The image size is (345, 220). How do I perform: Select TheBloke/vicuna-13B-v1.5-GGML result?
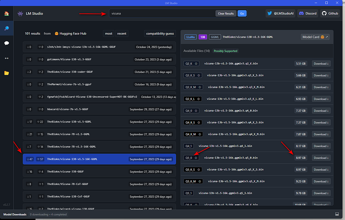pos(99,122)
